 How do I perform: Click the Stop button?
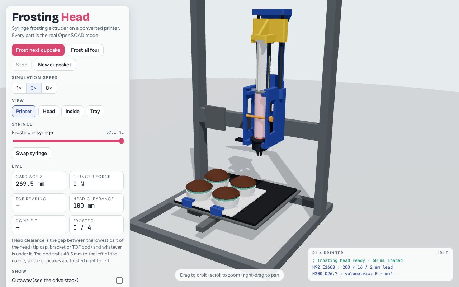(x=22, y=65)
